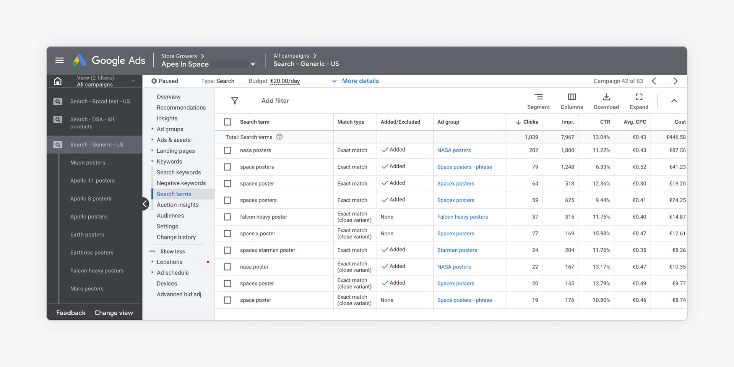Open the Segment options

[x=538, y=101]
